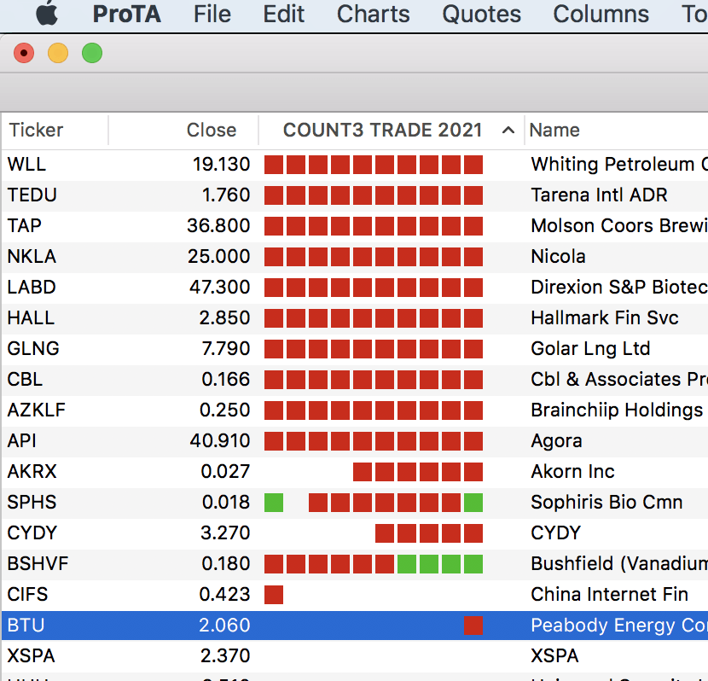This screenshot has height=681, width=708.
Task: Open the Quotes menu
Action: point(481,15)
